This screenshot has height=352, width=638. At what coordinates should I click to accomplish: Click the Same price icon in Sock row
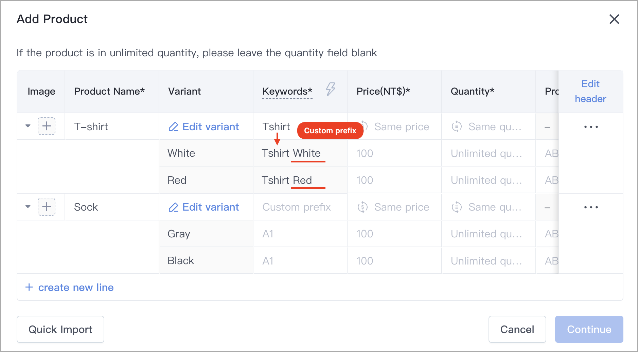[362, 207]
